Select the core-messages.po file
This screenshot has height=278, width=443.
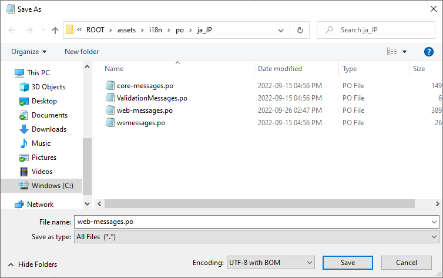[145, 86]
